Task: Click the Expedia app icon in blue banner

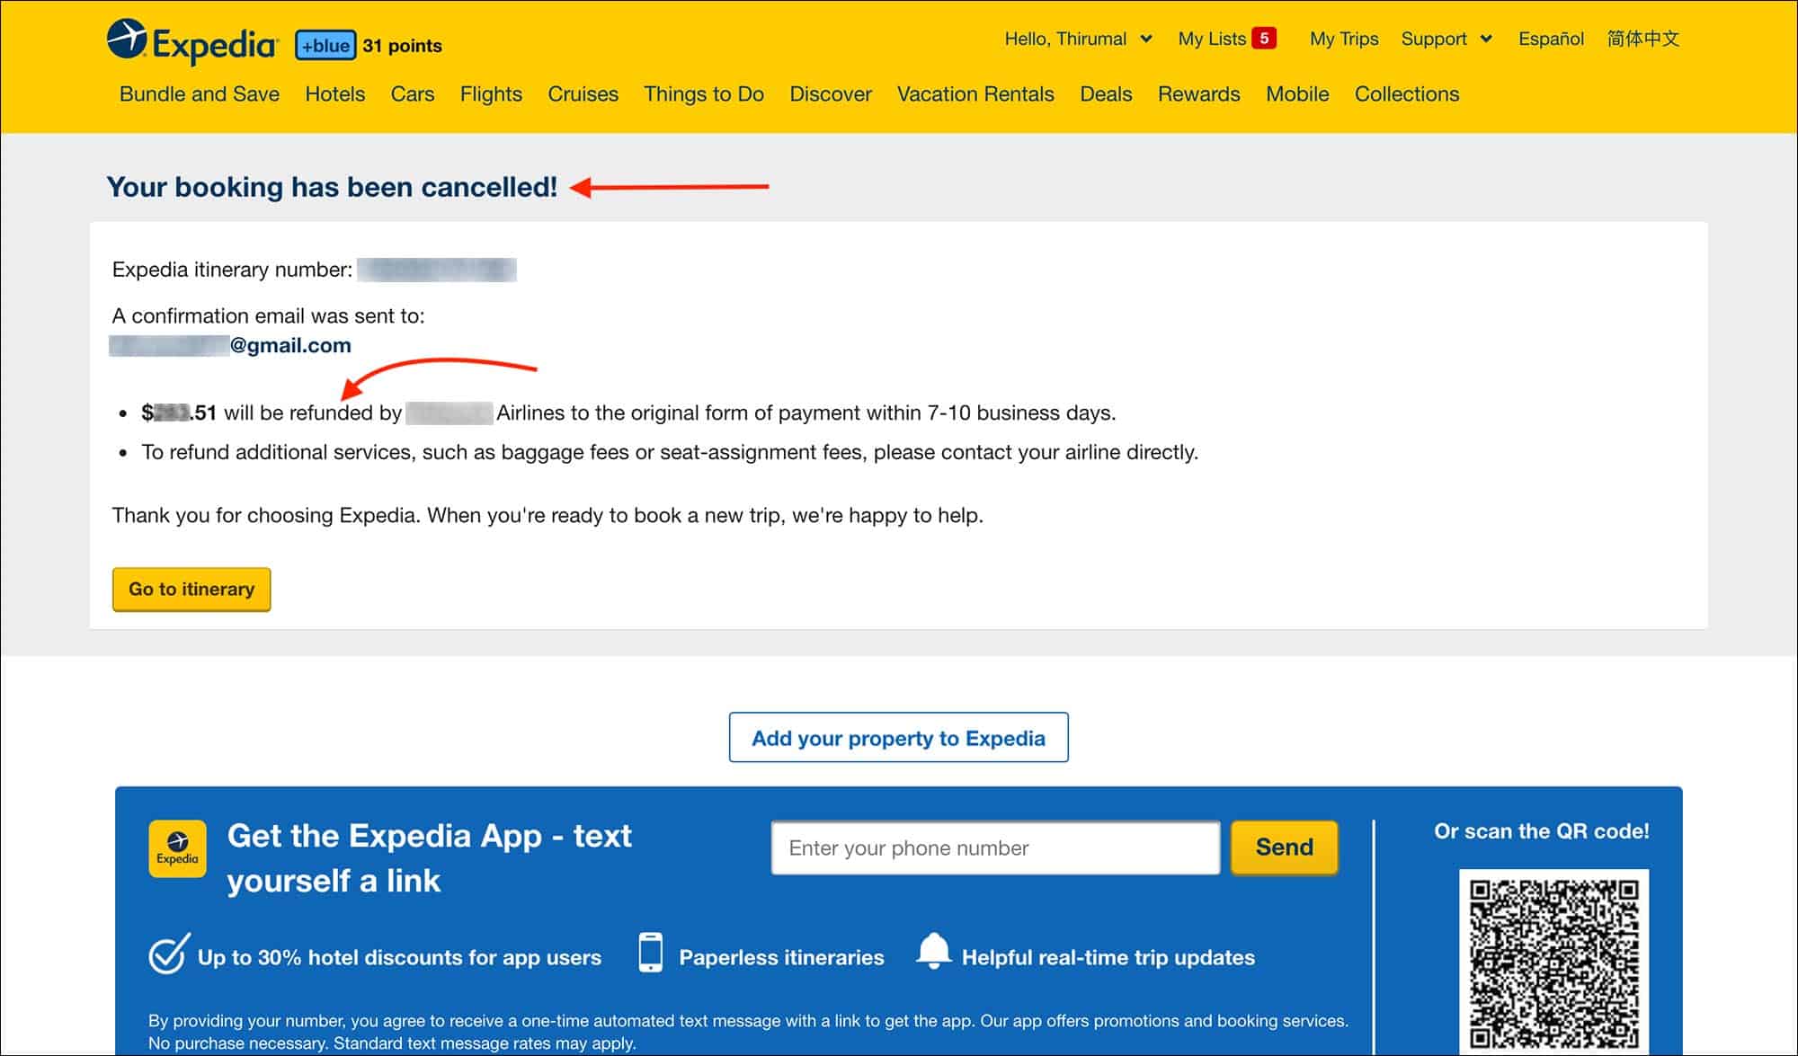Action: [177, 848]
